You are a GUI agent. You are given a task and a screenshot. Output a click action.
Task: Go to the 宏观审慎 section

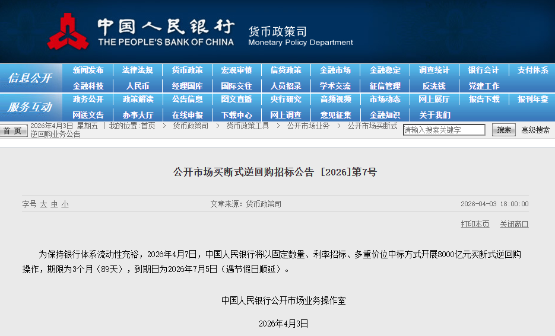pos(236,71)
